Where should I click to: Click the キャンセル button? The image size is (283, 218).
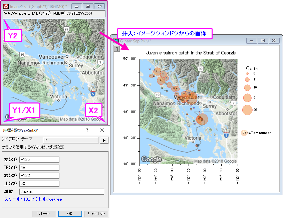(96, 214)
